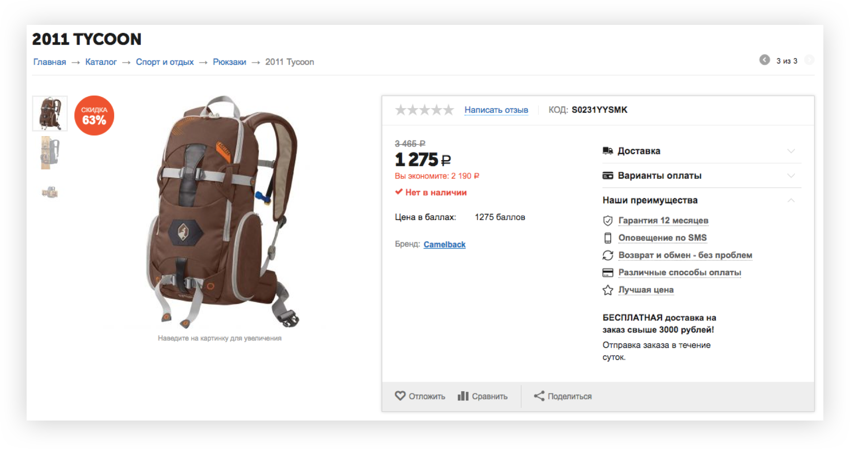Click the delivery truck icon
Image resolution: width=850 pixels, height=449 pixels.
pyautogui.click(x=608, y=151)
